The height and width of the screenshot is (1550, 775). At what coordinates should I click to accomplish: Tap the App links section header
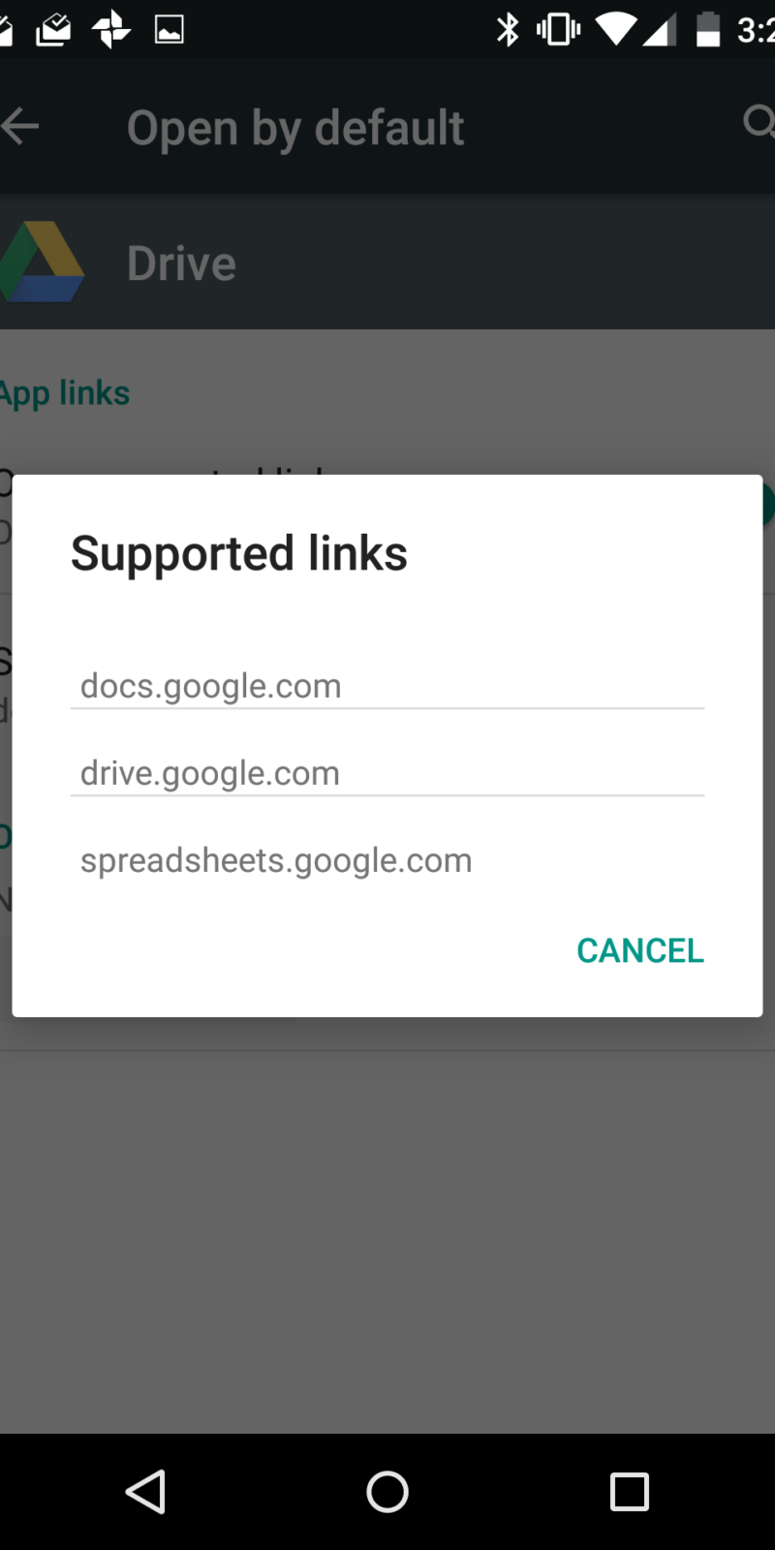point(64,393)
